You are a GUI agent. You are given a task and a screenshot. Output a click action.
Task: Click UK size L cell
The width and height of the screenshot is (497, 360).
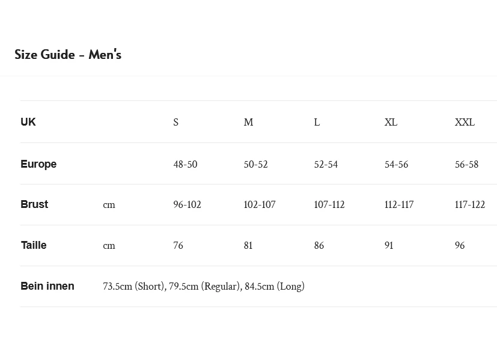pos(317,122)
